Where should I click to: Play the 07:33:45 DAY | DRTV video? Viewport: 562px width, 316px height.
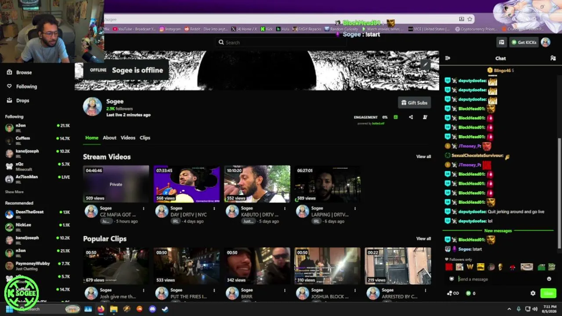coord(187,184)
